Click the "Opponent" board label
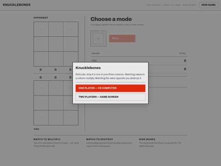 41,18
